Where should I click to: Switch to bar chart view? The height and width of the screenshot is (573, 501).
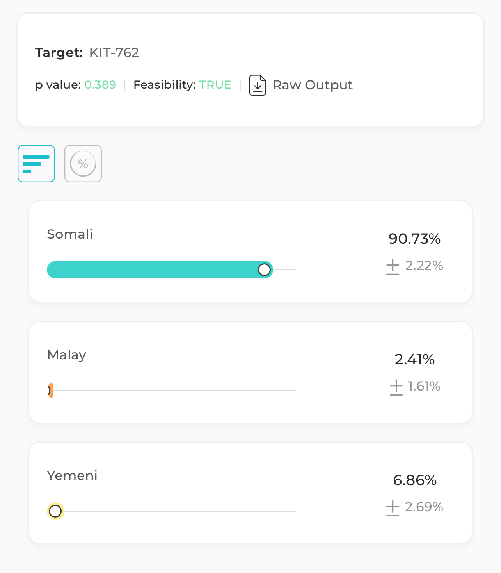[36, 164]
